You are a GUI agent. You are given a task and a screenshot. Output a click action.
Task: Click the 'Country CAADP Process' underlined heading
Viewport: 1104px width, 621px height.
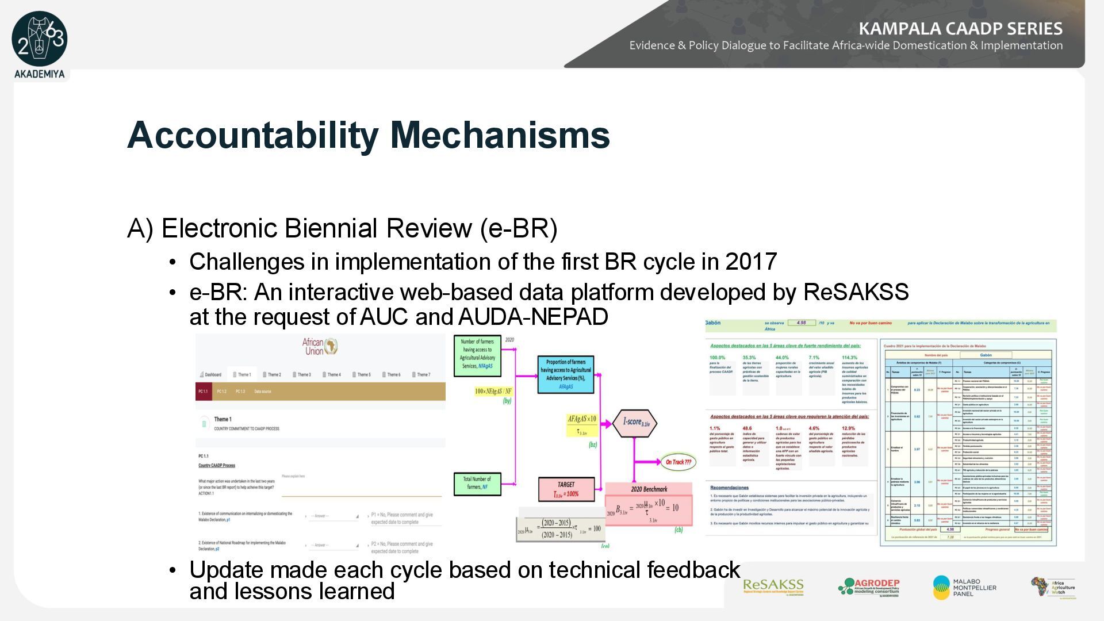coord(217,465)
